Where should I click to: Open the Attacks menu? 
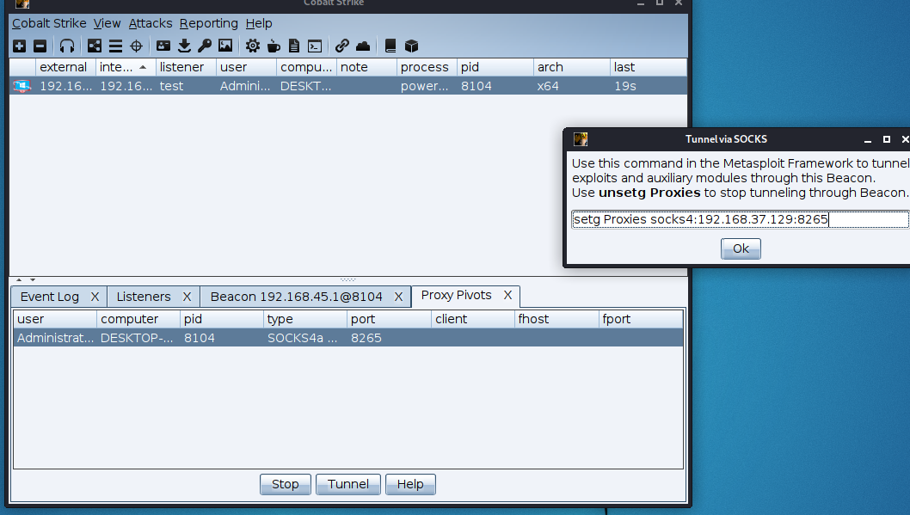pos(151,23)
